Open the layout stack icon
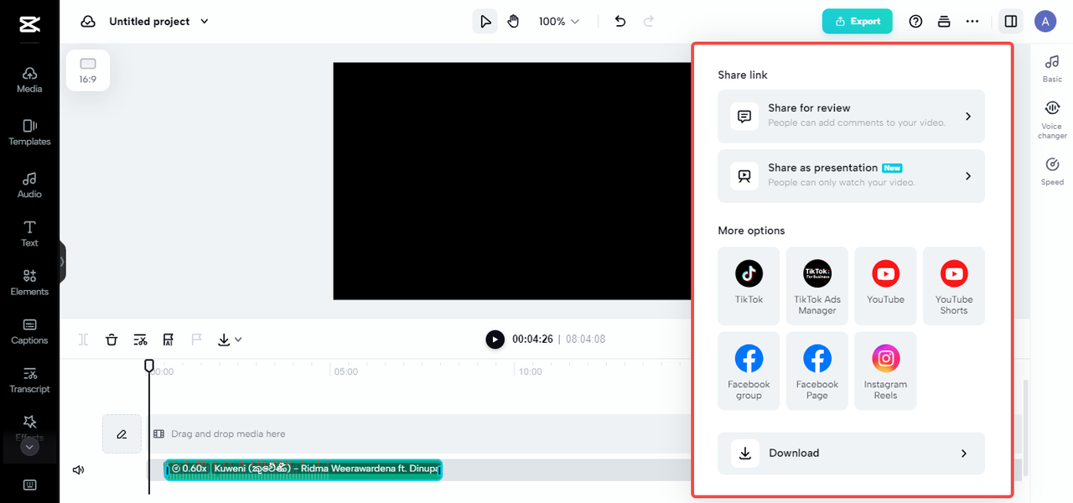 (x=944, y=22)
